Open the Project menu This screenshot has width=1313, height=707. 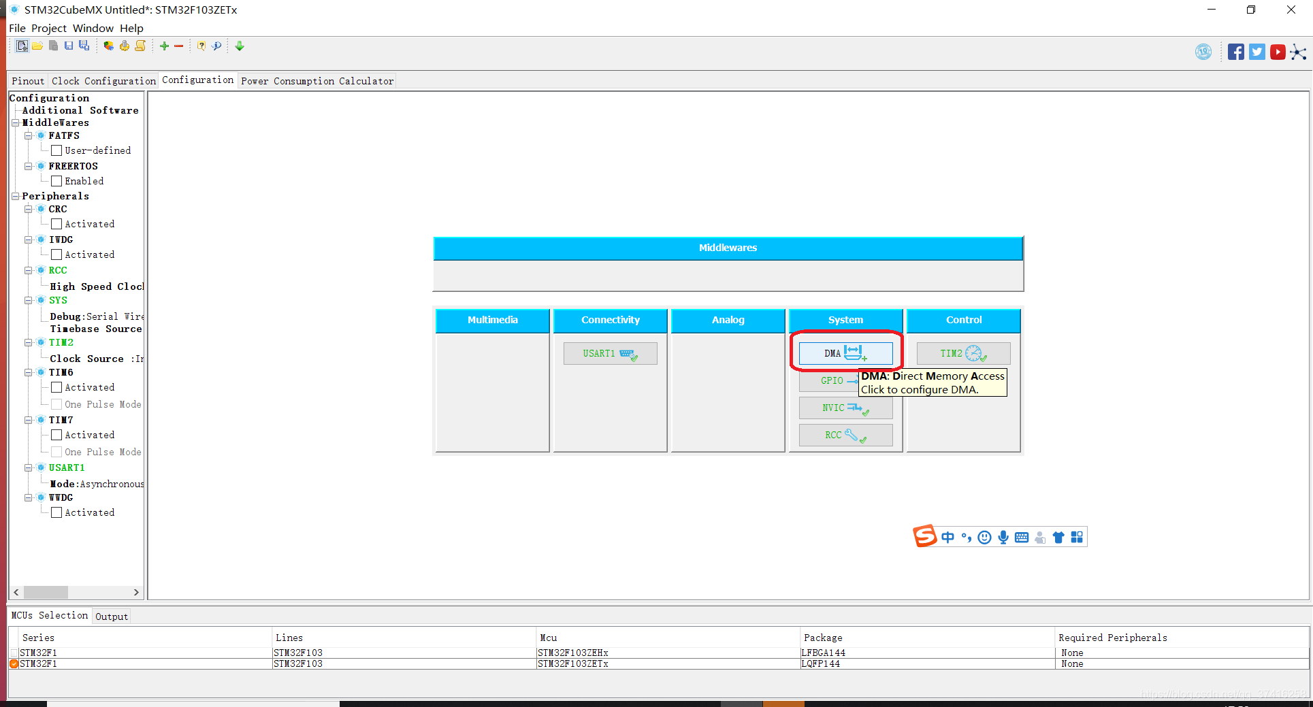pyautogui.click(x=49, y=28)
